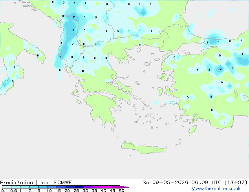The width and height of the screenshot is (249, 192).
Task: Select the legend swatch for 45–50 mm
Action: click(115, 187)
